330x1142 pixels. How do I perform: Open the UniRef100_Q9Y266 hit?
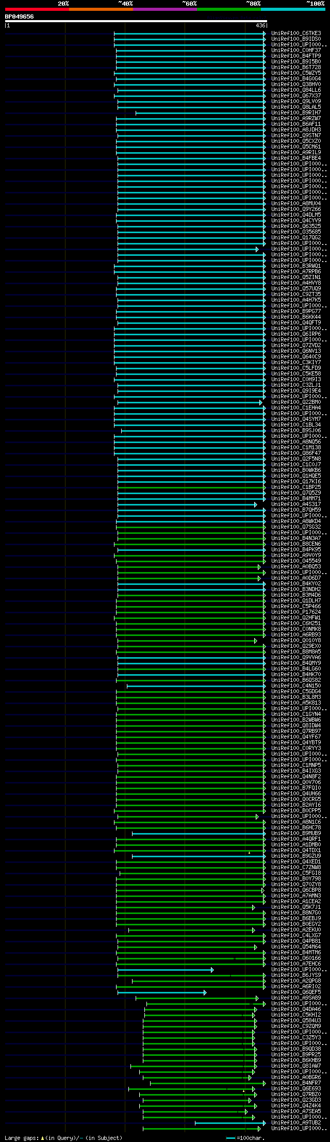point(296,209)
